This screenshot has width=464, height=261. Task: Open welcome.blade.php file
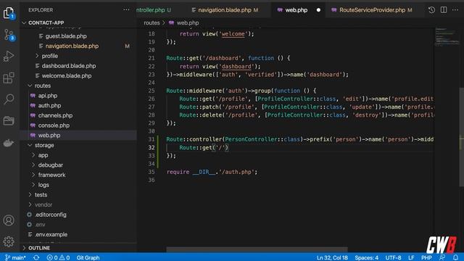[x=67, y=75]
